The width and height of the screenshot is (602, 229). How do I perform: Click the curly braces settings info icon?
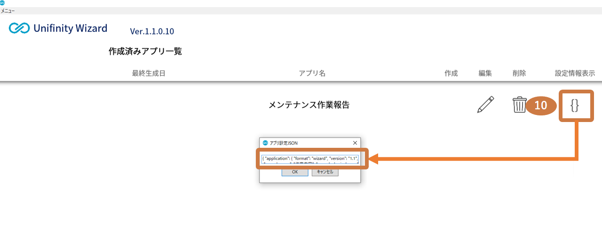point(574,106)
